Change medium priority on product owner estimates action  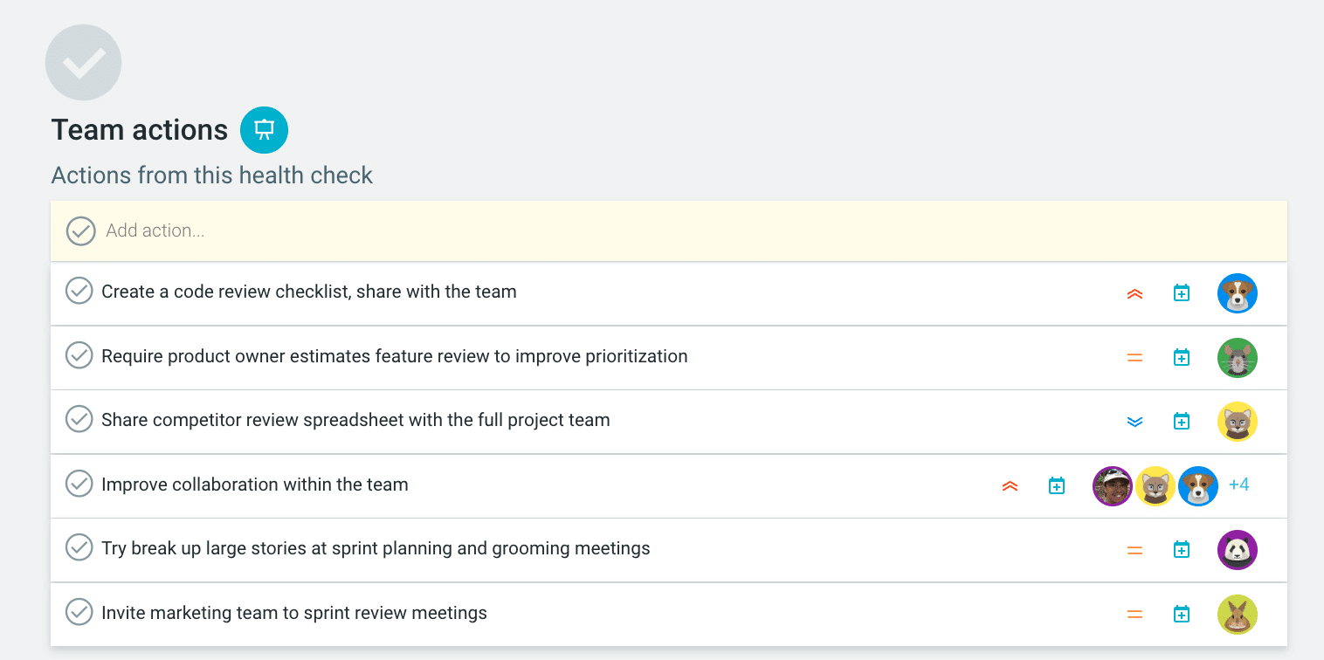coord(1134,358)
